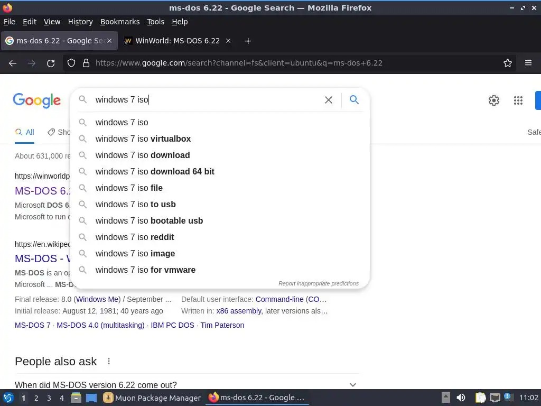Open the Tools menu
Image resolution: width=541 pixels, height=406 pixels.
156,22
